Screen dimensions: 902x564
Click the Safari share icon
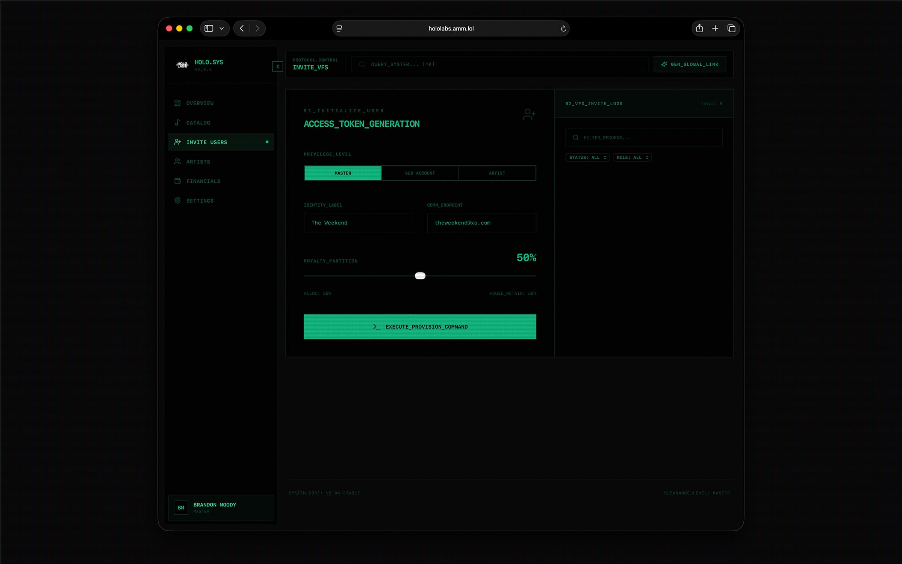coord(699,28)
